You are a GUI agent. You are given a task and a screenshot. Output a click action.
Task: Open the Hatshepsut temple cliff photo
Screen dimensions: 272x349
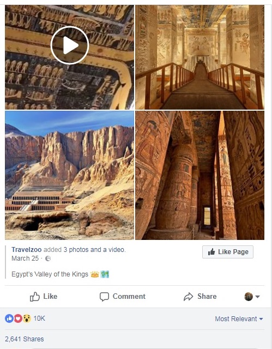[x=70, y=175]
